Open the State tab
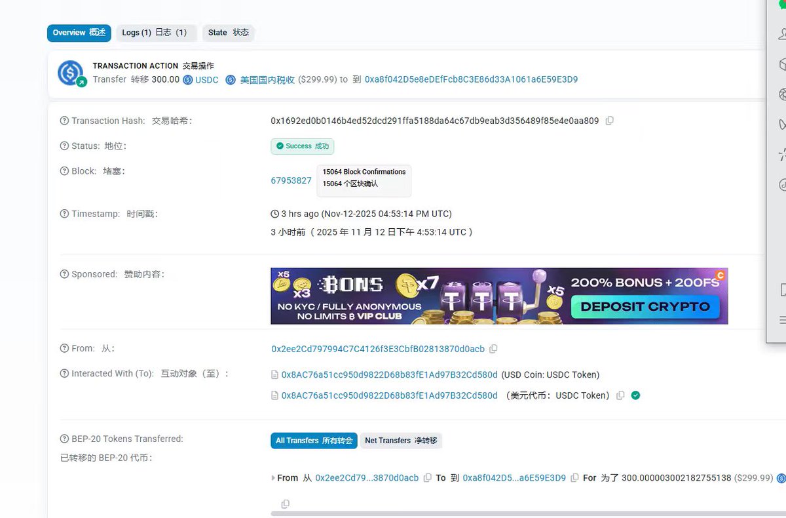 click(228, 33)
